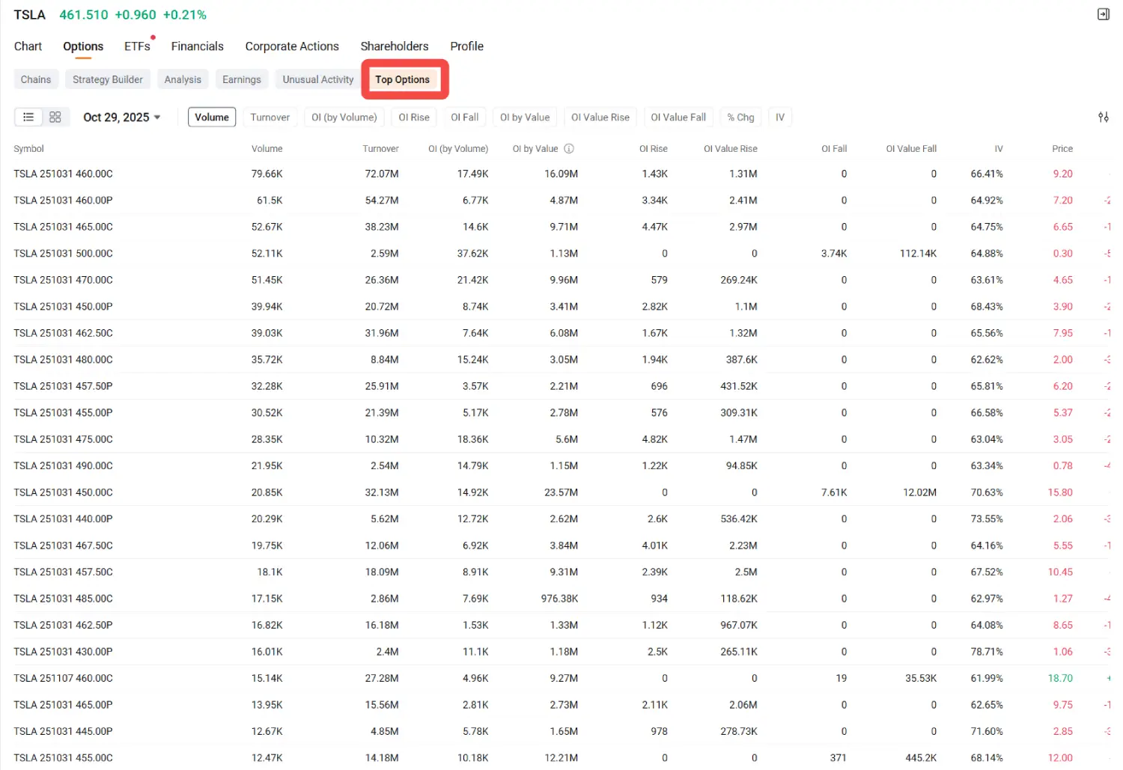This screenshot has height=770, width=1123.
Task: Switch to grid view icon
Action: pyautogui.click(x=55, y=117)
